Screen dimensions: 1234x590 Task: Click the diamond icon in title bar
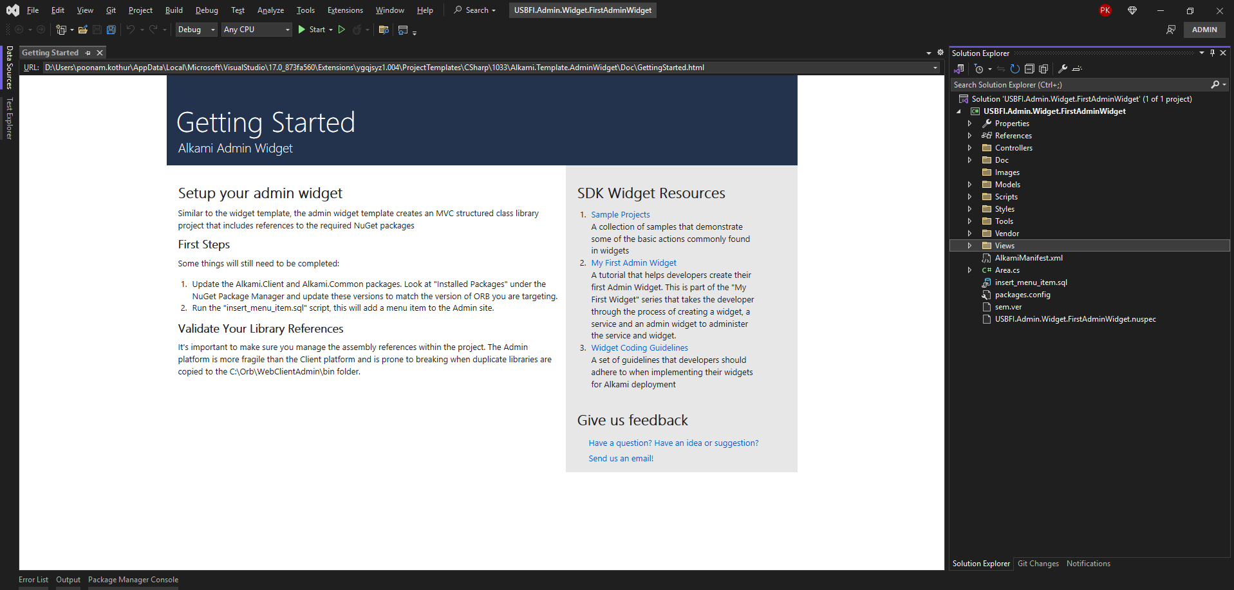click(x=1132, y=10)
